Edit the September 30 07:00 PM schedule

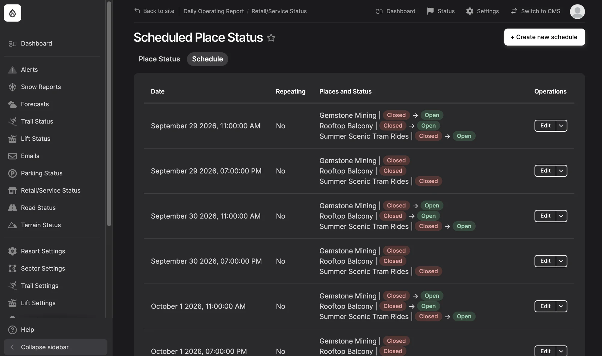click(x=545, y=261)
